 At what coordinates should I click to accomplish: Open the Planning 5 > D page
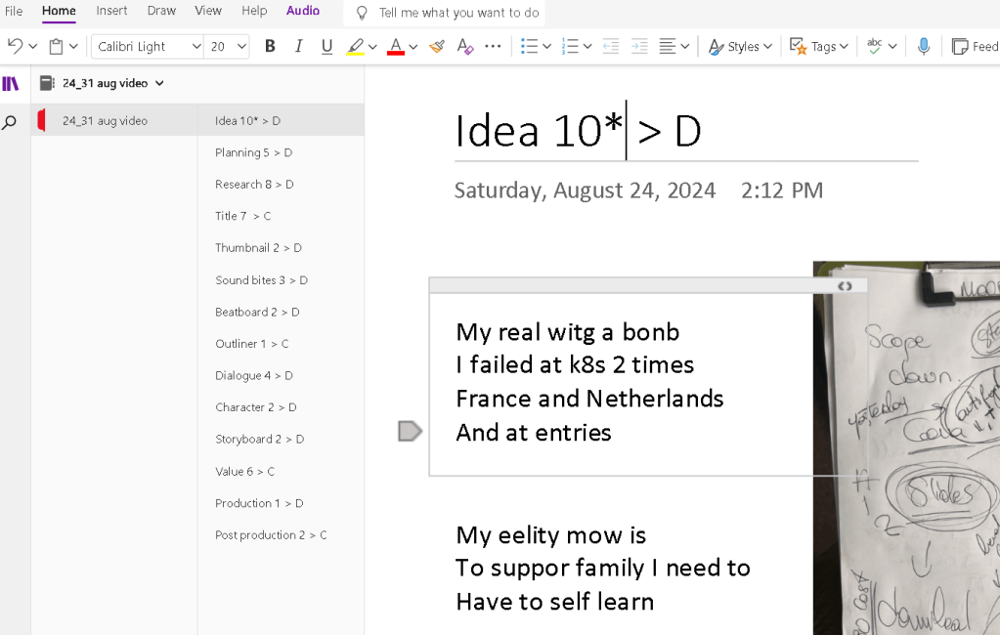click(282, 152)
